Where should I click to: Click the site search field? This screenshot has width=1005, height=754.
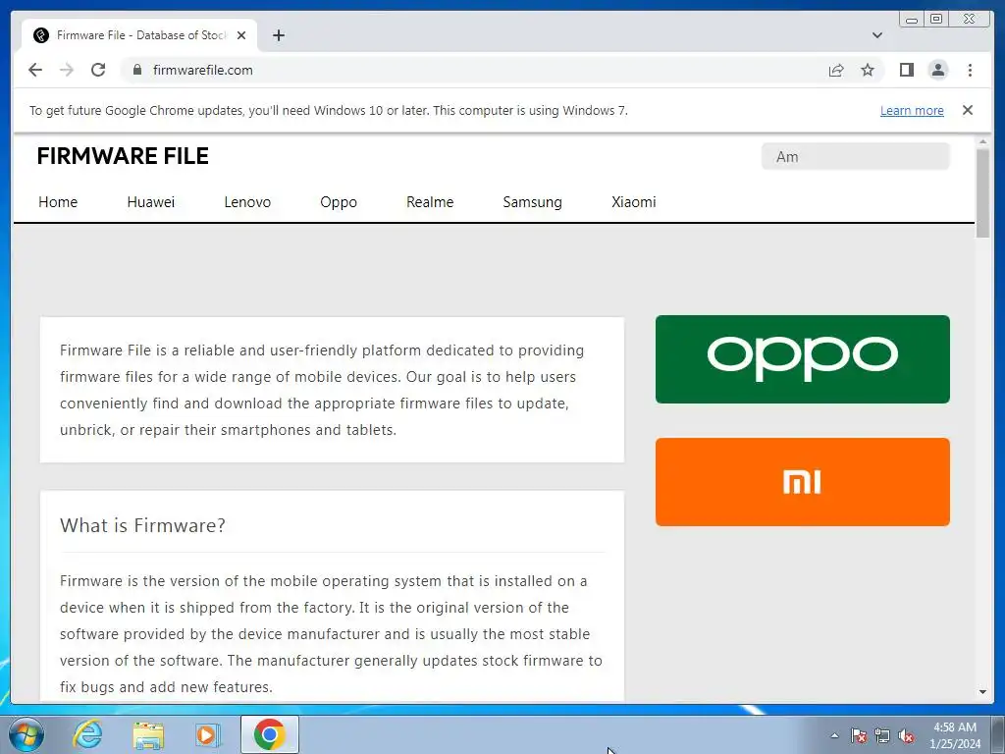[x=855, y=156]
